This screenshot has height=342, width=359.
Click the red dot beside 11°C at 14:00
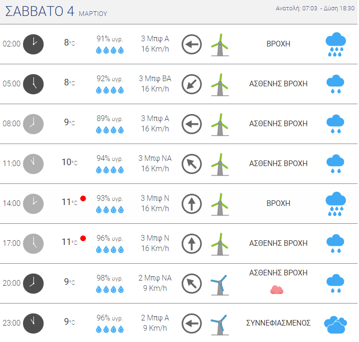coord(83,198)
